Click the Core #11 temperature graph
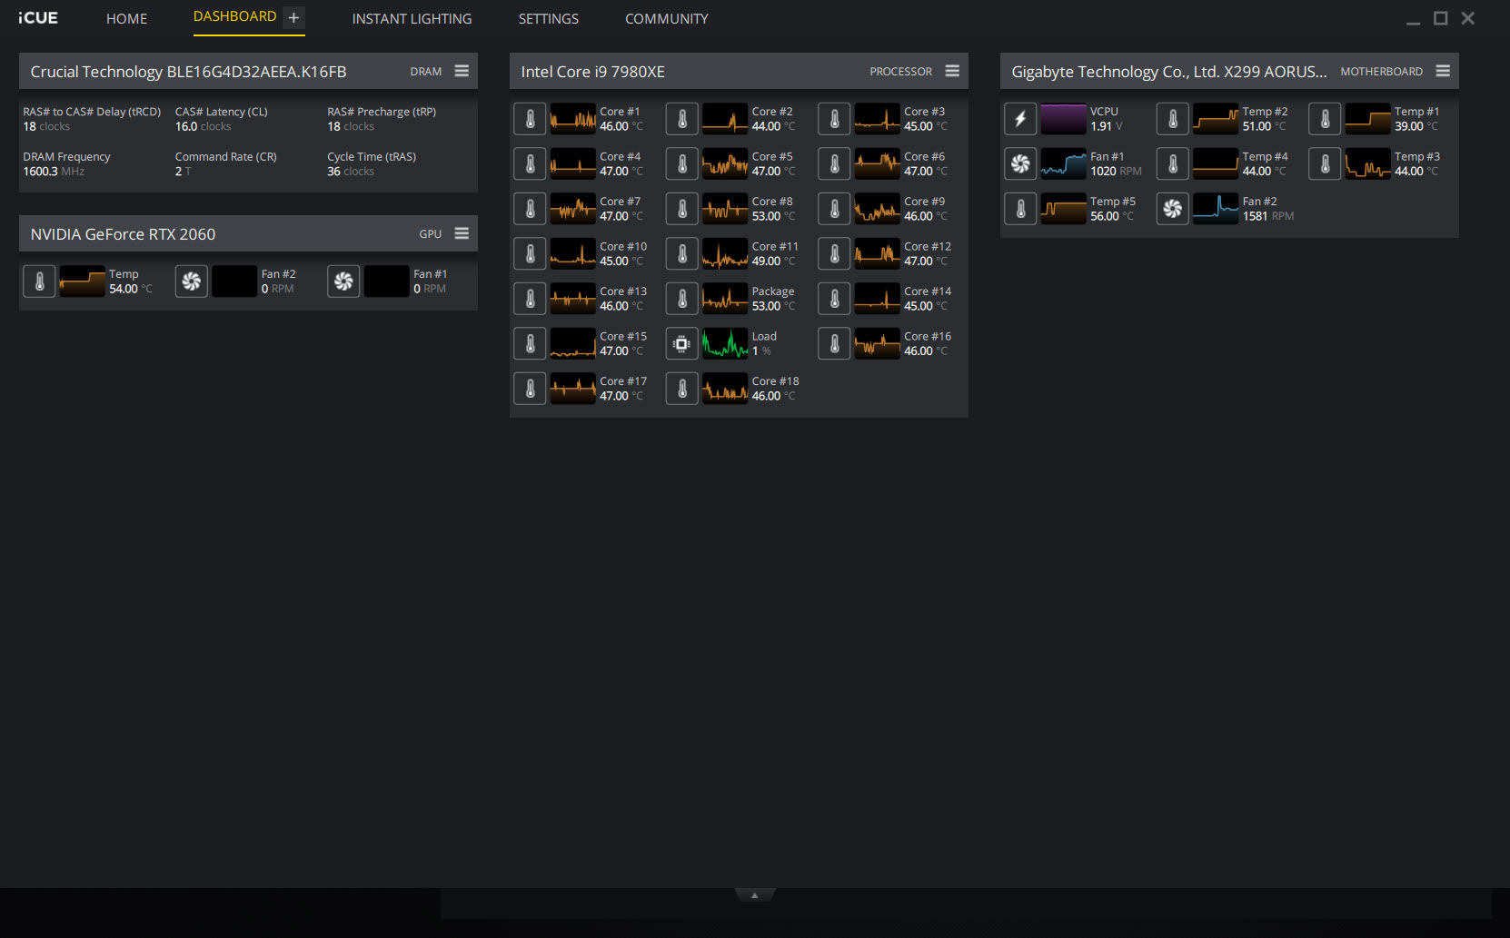 click(725, 253)
